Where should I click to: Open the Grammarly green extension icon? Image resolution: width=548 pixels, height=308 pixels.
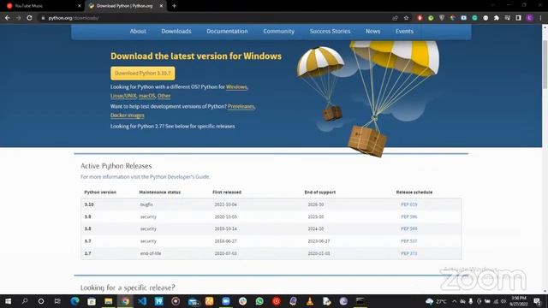coord(474,18)
